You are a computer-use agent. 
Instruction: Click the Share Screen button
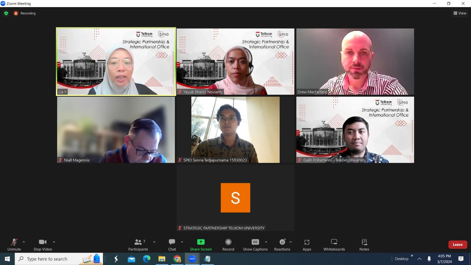(201, 245)
